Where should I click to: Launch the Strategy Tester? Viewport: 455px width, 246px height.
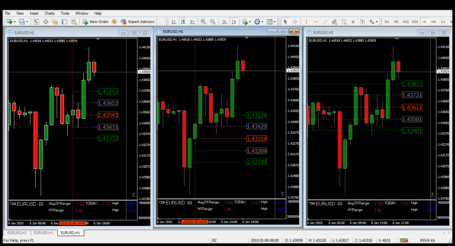(x=74, y=22)
